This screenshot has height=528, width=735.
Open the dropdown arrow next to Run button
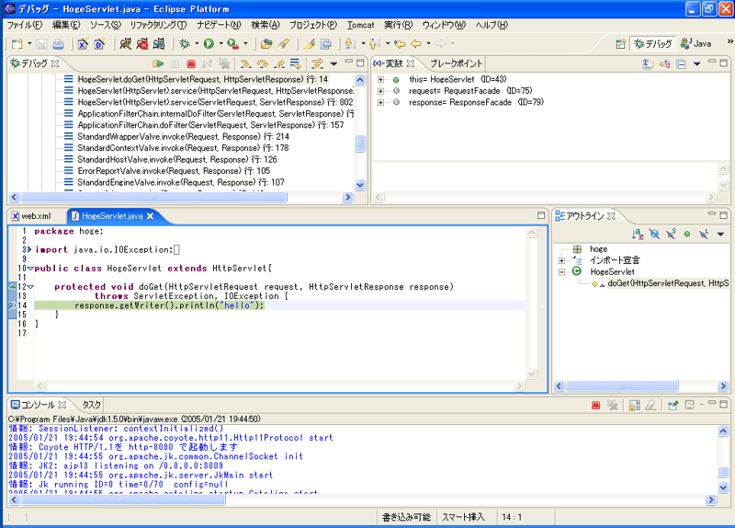[221, 43]
